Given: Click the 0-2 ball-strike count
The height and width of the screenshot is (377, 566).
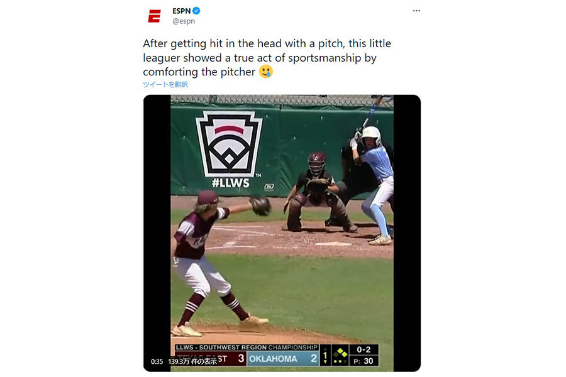Looking at the screenshot, I should 363,349.
